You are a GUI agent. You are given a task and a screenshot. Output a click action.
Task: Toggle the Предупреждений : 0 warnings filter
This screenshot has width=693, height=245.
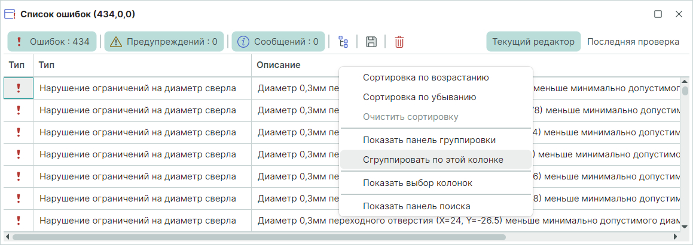tap(164, 42)
